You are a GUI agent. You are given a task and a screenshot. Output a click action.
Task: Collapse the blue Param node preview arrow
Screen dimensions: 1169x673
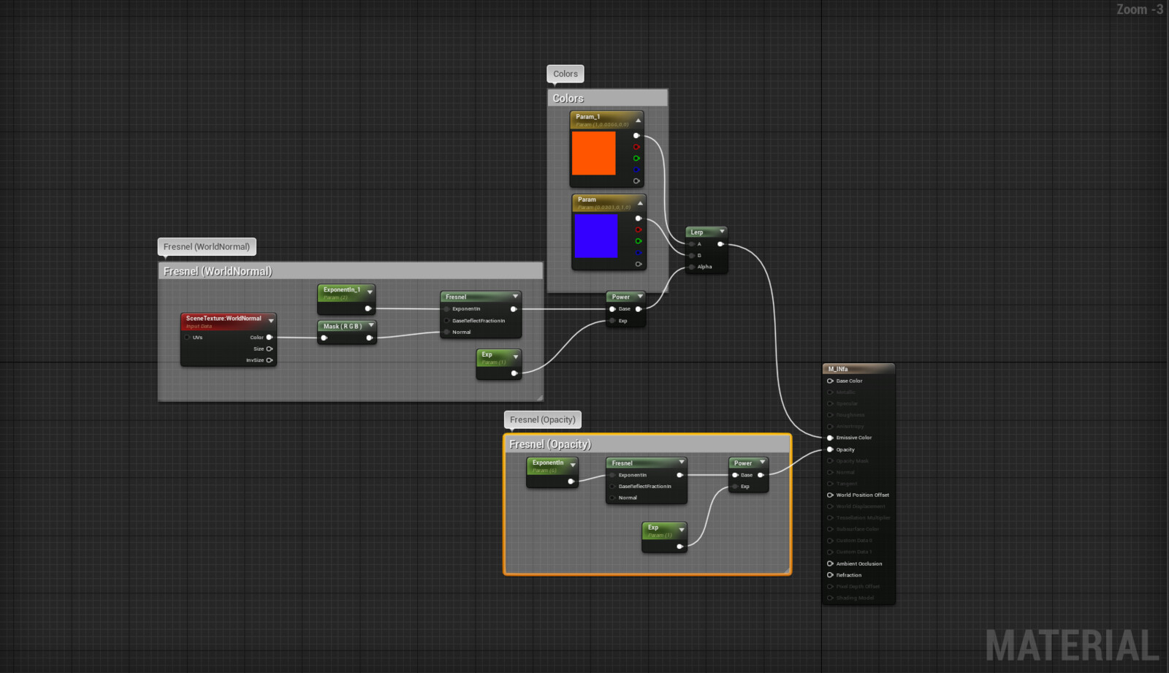640,202
